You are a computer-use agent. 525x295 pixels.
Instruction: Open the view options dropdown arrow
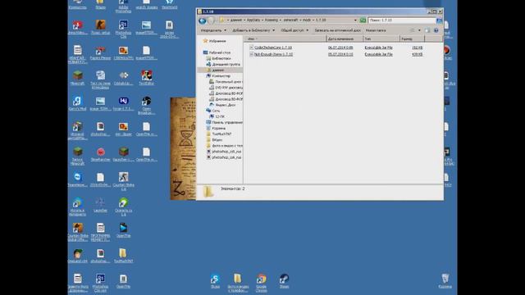click(x=419, y=30)
